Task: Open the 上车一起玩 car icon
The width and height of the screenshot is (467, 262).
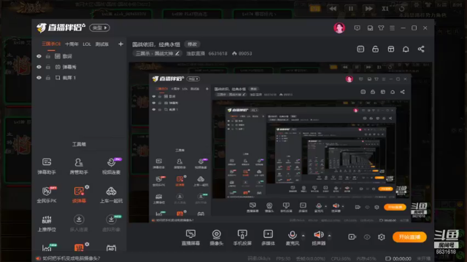Action: point(111,194)
